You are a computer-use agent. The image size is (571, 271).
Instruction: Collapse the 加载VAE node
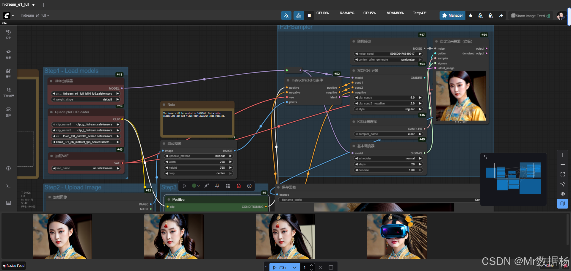coord(51,156)
